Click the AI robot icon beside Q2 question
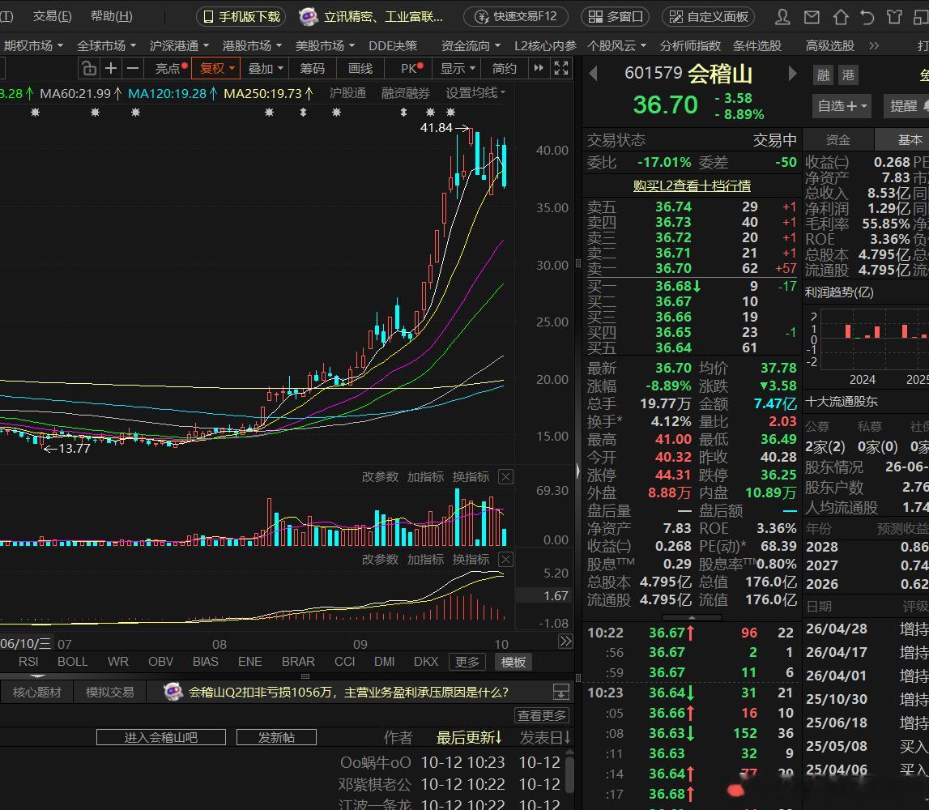929x810 pixels. click(173, 692)
